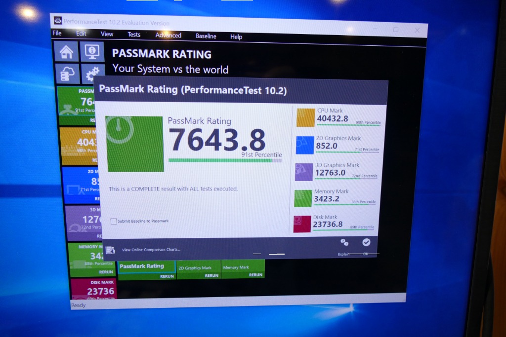Viewport: 506px width, 337px height.
Task: Click the Memory Mark 3423.2 score
Action: click(327, 199)
